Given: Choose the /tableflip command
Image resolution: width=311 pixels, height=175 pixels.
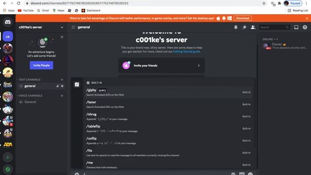Looking at the screenshot, I should (x=169, y=128).
